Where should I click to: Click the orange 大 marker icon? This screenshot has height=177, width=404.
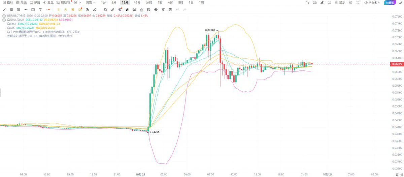(66, 10)
